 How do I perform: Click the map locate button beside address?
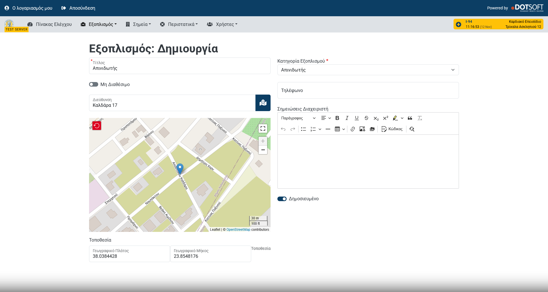click(x=263, y=103)
